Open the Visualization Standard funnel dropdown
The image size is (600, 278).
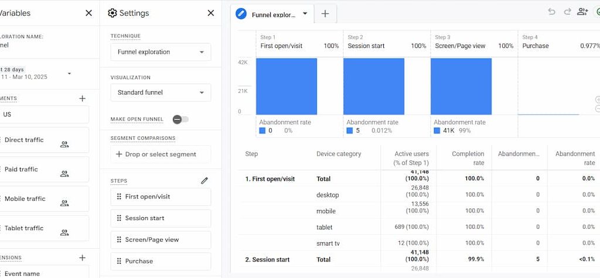tap(161, 92)
